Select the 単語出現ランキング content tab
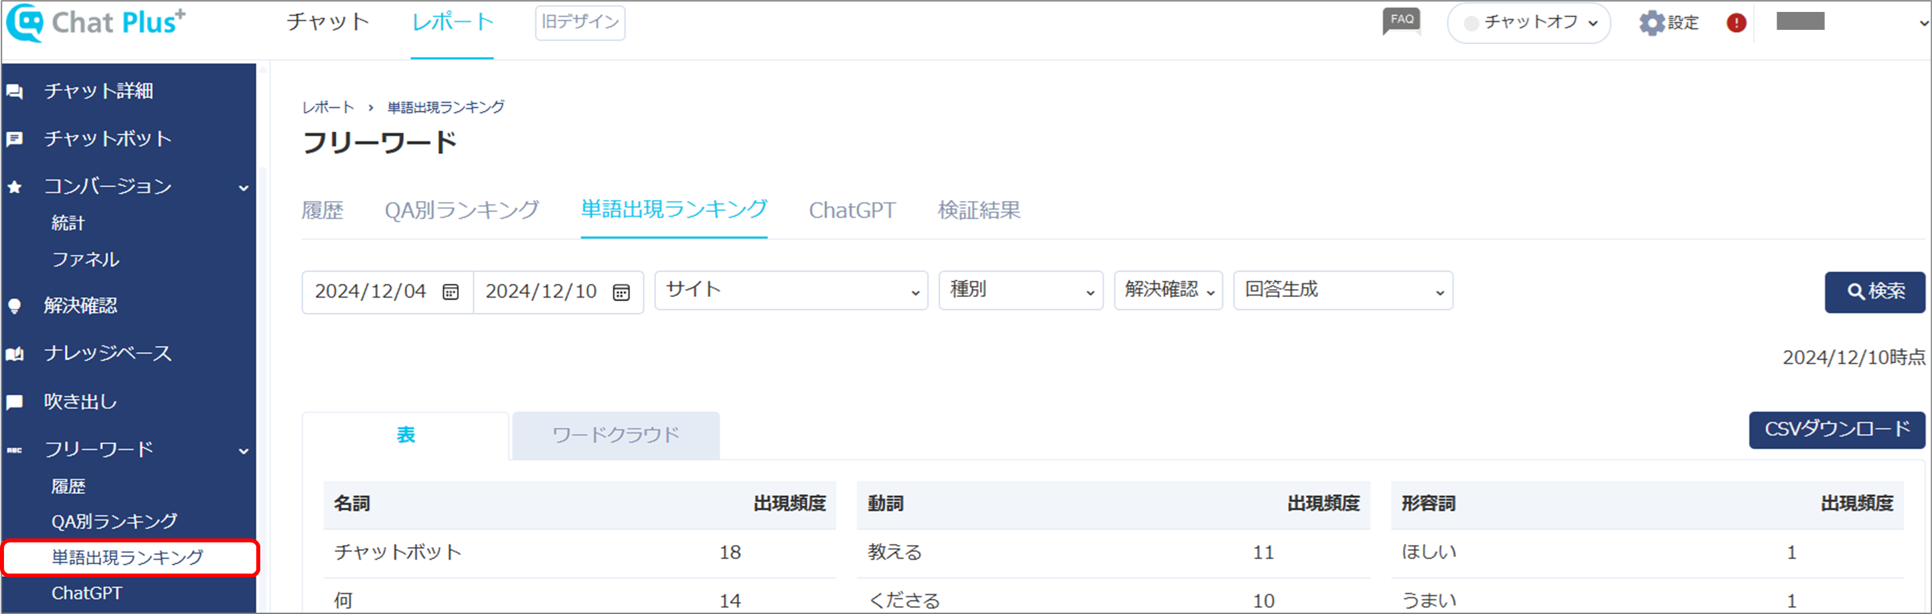Viewport: 1932px width, 614px height. click(x=675, y=209)
